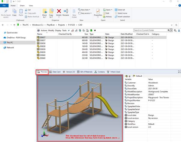
Task: Click the Pin to Quick access icon
Action: coord(6,11)
